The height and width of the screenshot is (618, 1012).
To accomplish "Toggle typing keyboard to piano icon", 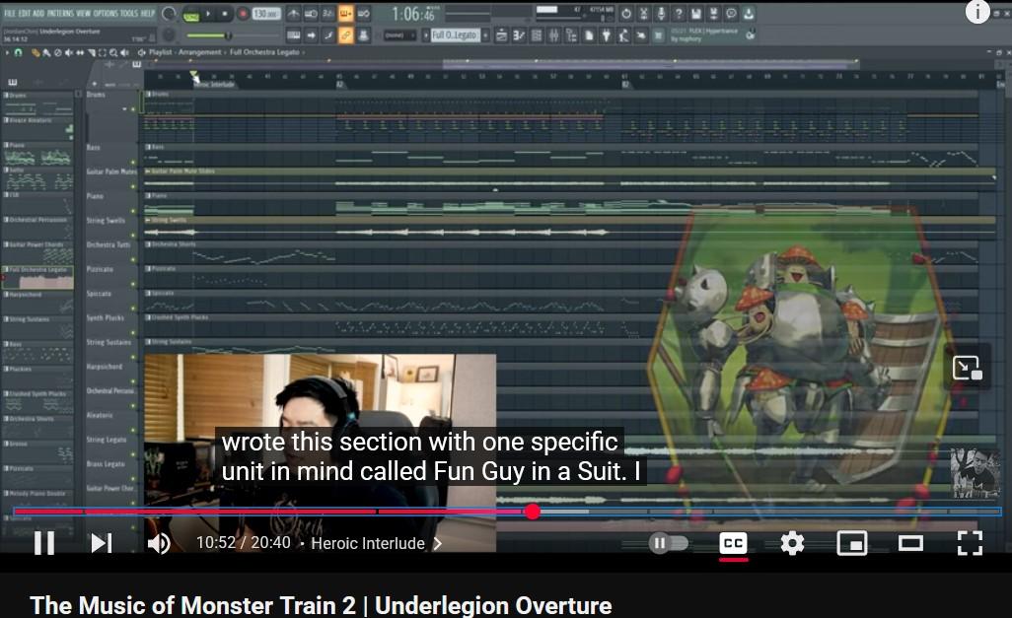I will tap(293, 34).
